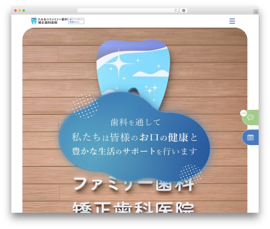Click the green window maximize dot

24,11
